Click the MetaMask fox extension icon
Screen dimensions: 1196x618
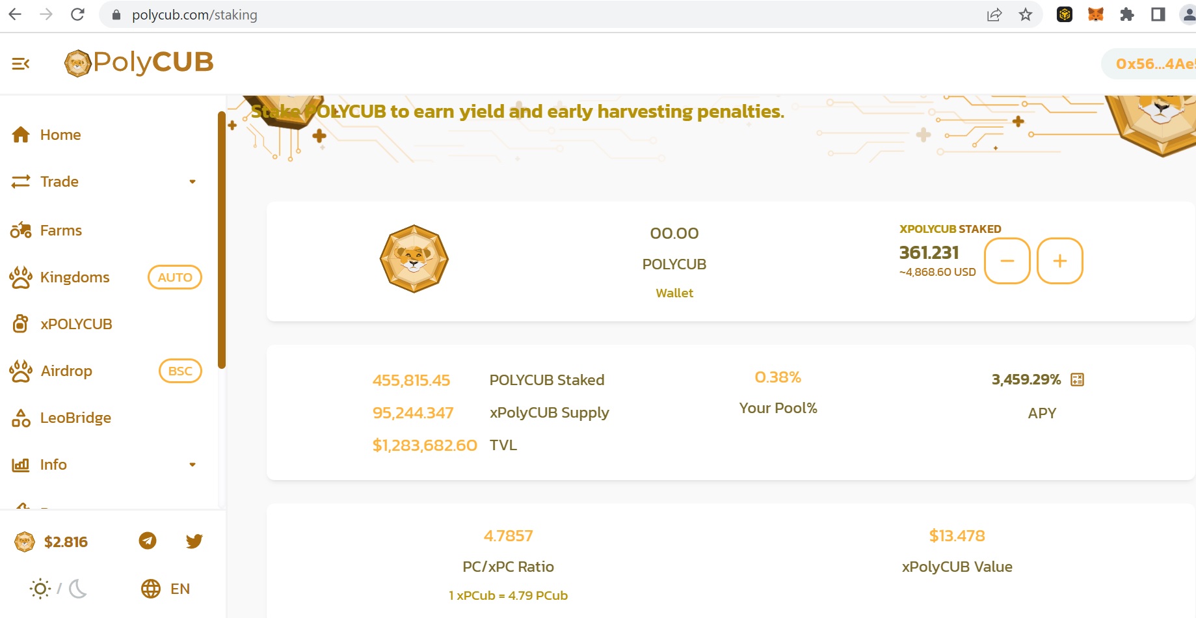1096,14
